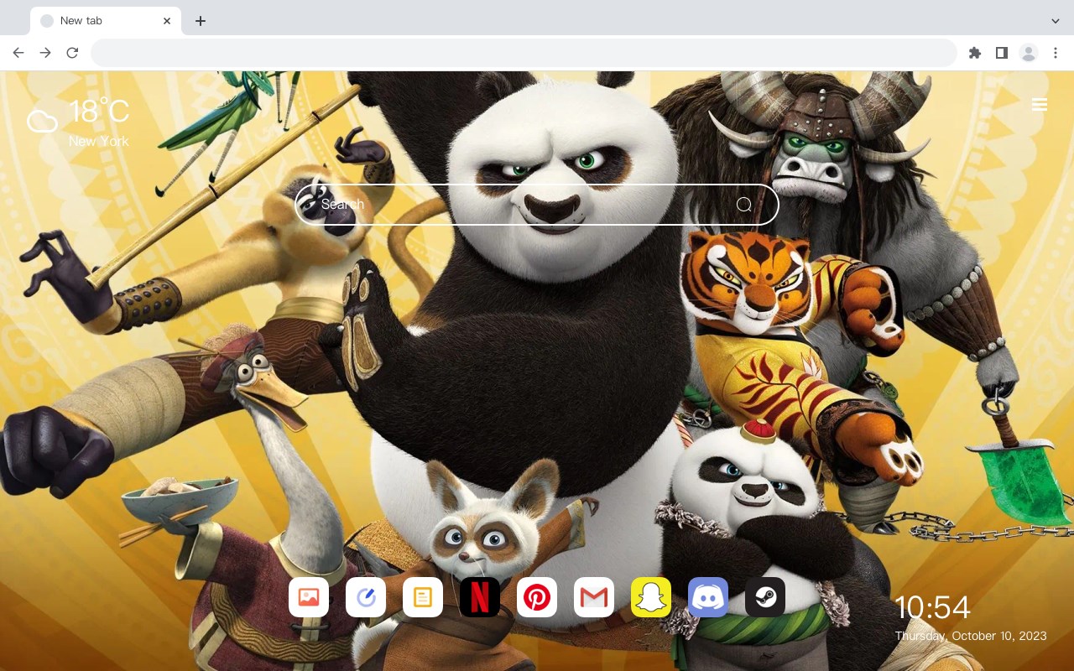Go back using the browser arrow
1074x671 pixels.
coord(18,53)
